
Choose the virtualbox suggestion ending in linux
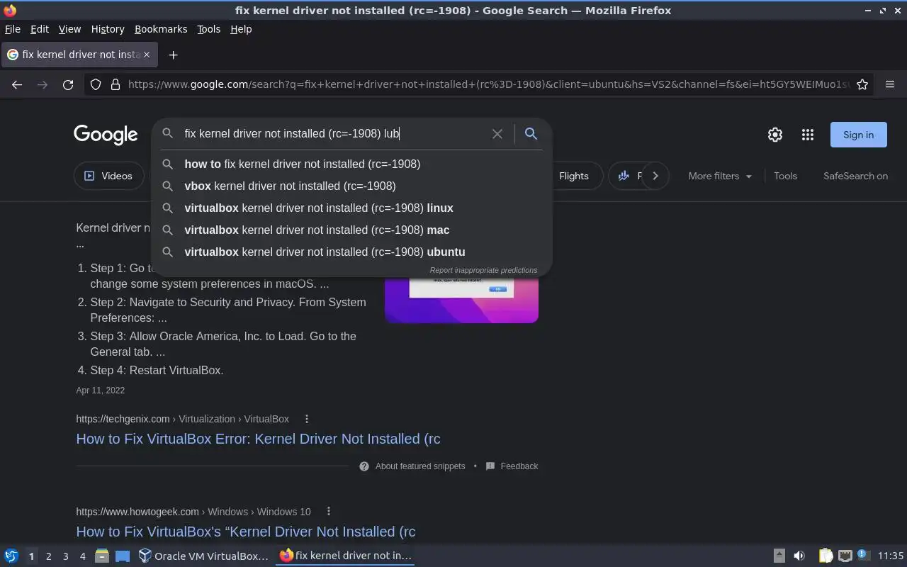pyautogui.click(x=351, y=208)
